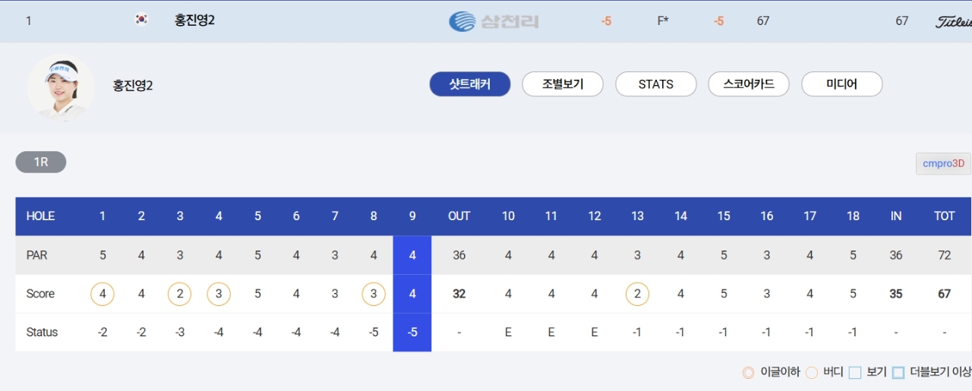Select the highlighted hole 9 column header

[x=412, y=216]
